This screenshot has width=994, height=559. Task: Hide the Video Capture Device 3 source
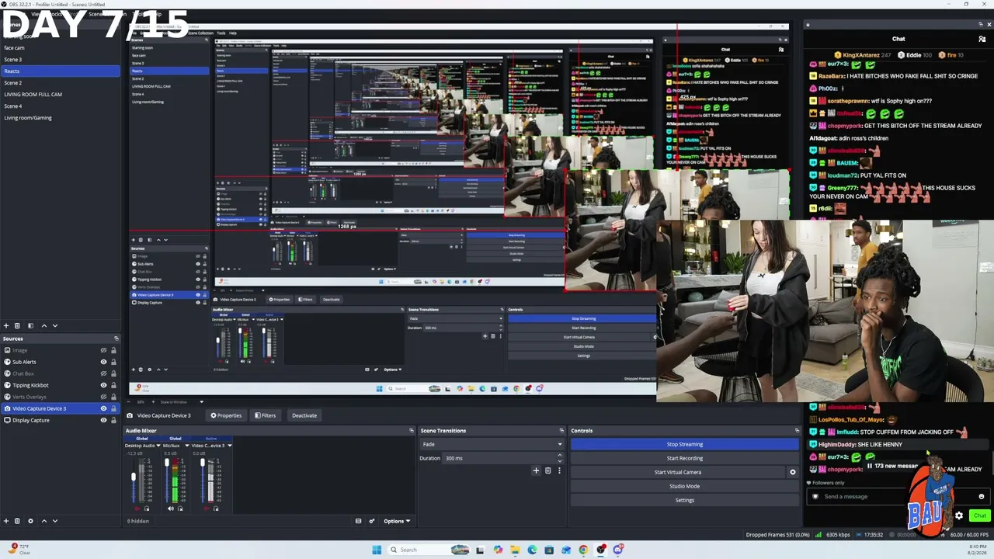coord(103,408)
